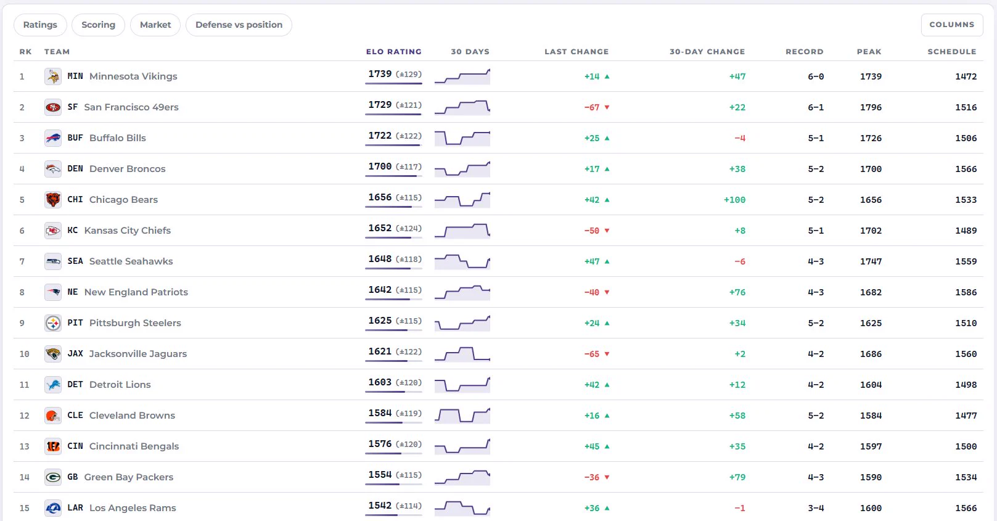Click the Seattle Seahawks logo icon
Viewport: 997px width, 521px height.
[x=53, y=261]
